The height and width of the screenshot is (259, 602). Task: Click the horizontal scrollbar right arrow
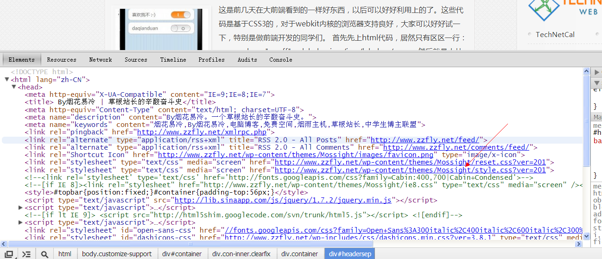click(579, 244)
